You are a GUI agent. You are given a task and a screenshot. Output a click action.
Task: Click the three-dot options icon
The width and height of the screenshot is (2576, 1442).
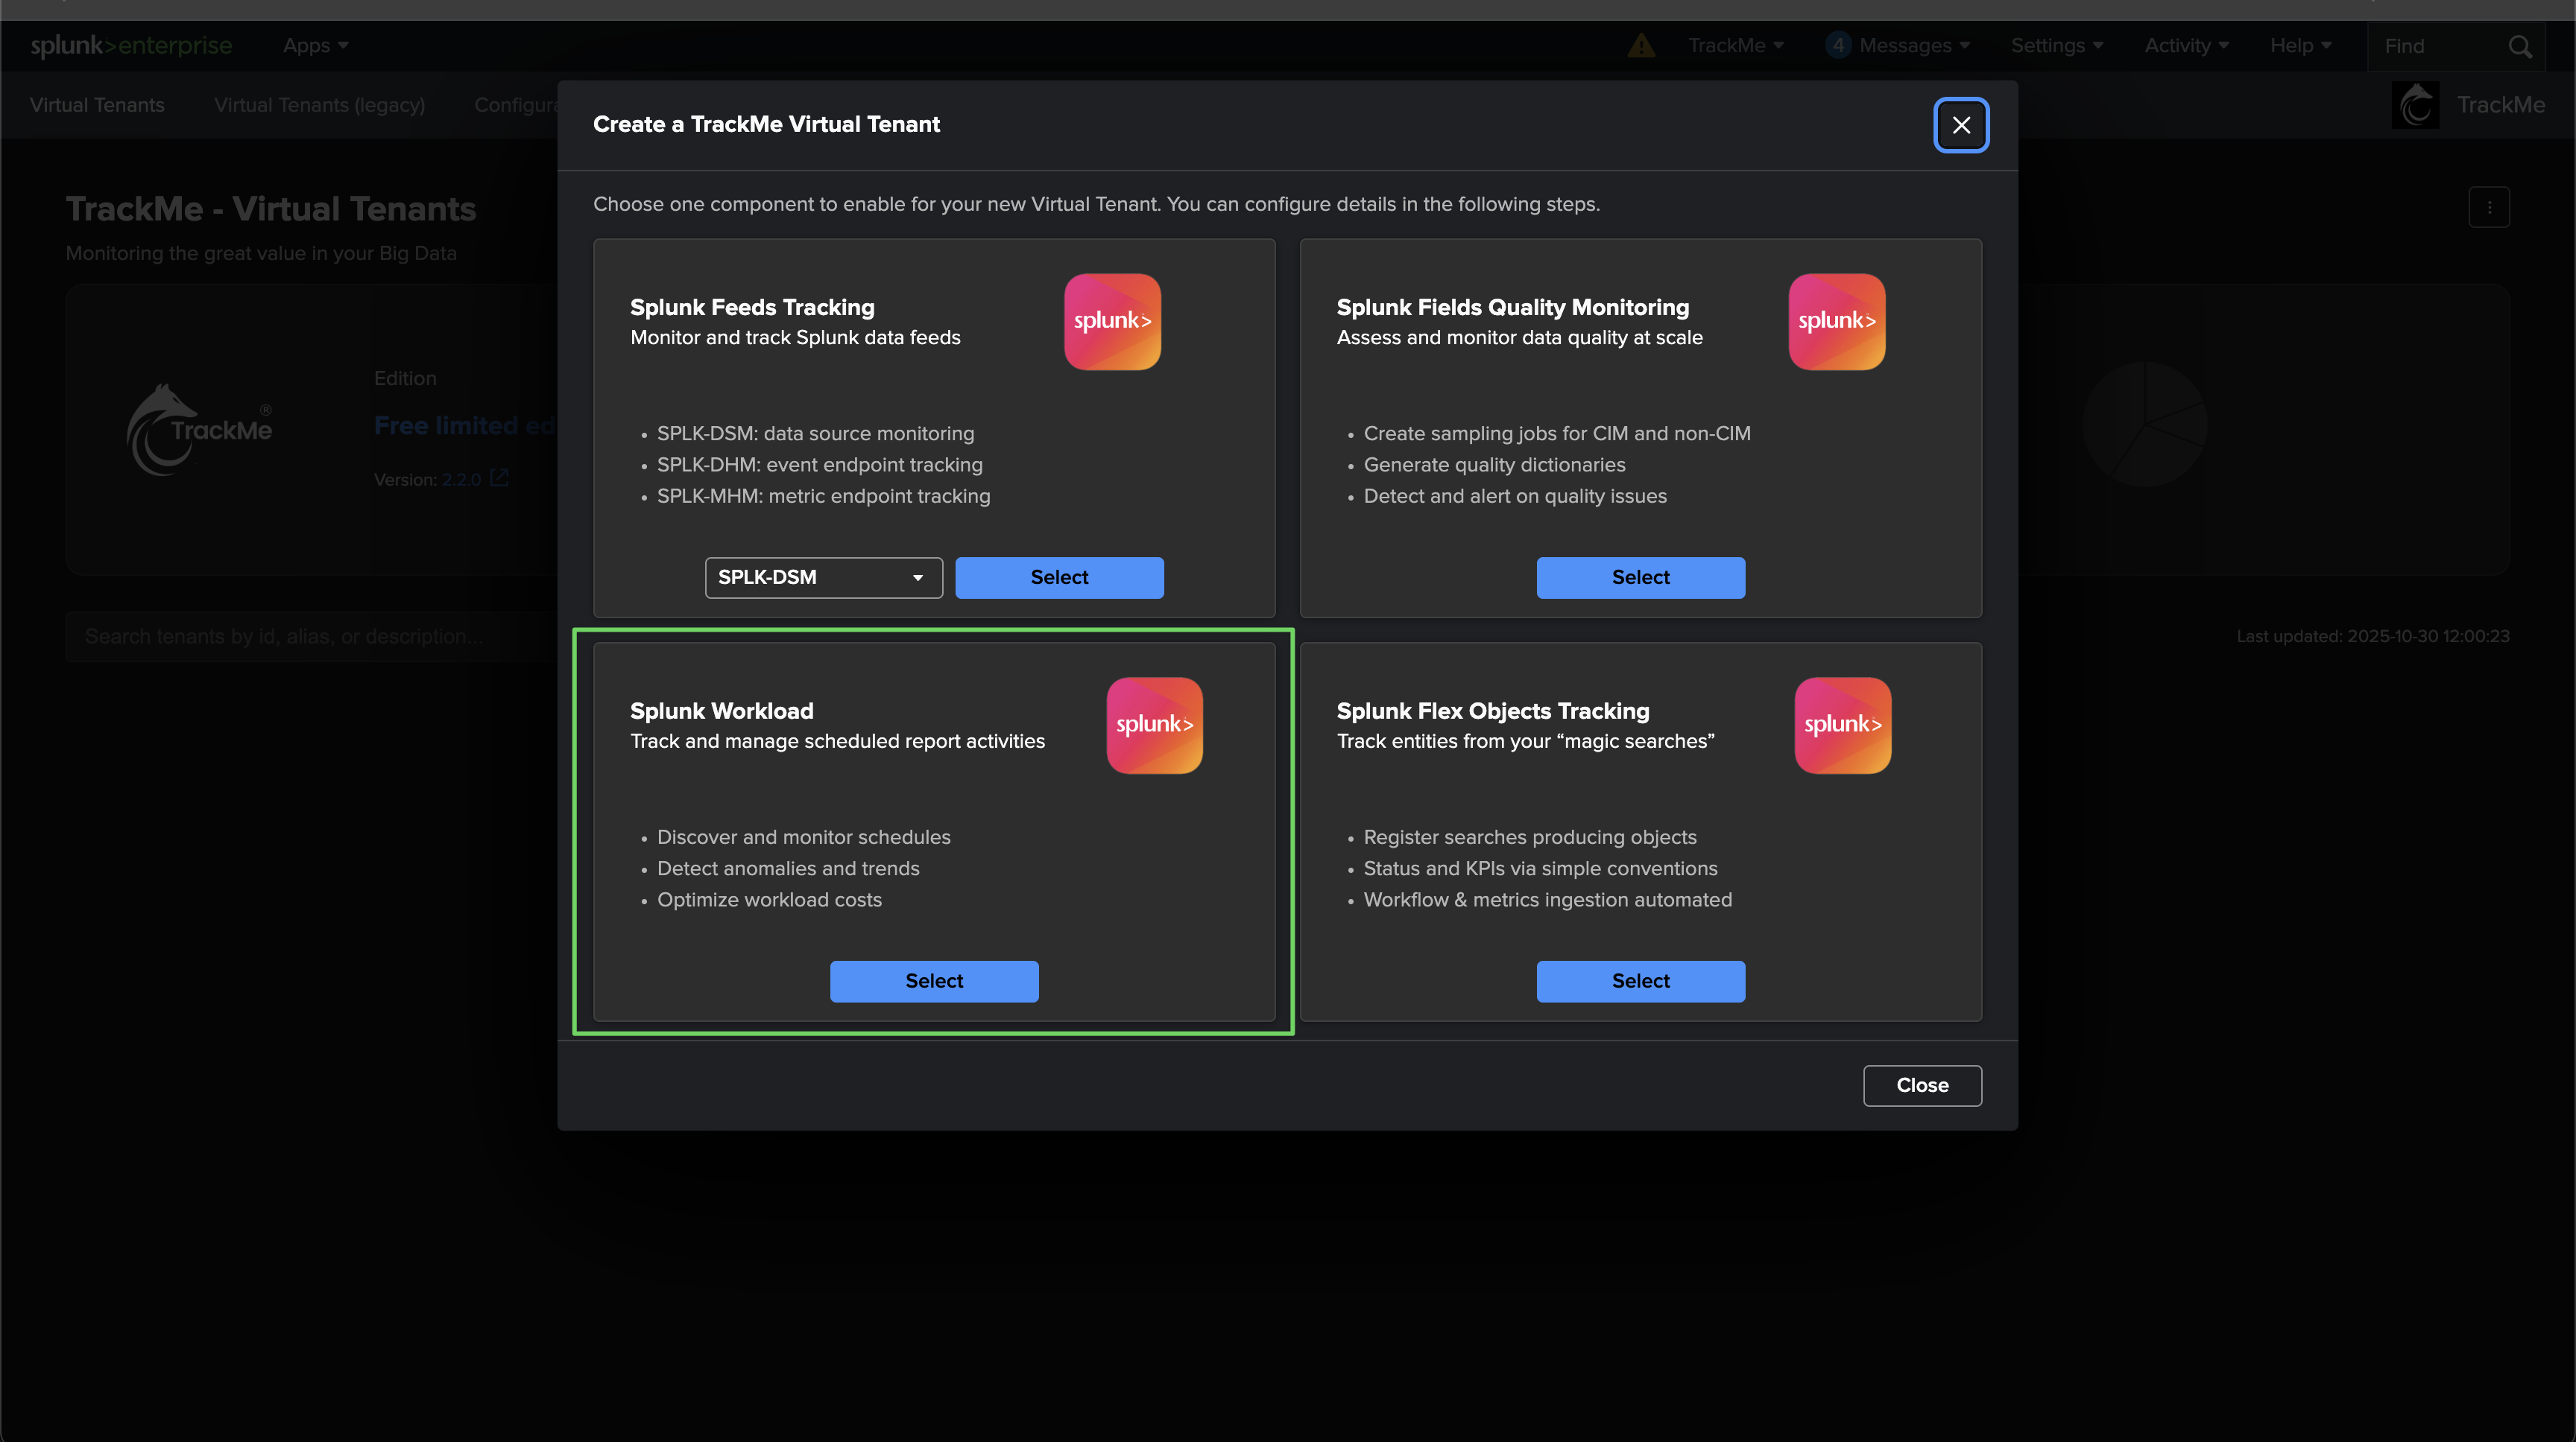2489,208
